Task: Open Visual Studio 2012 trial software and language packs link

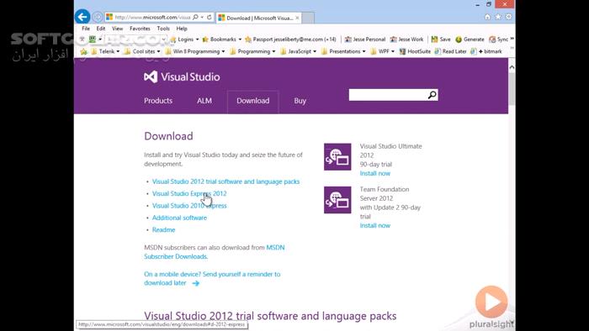Action: pyautogui.click(x=226, y=181)
